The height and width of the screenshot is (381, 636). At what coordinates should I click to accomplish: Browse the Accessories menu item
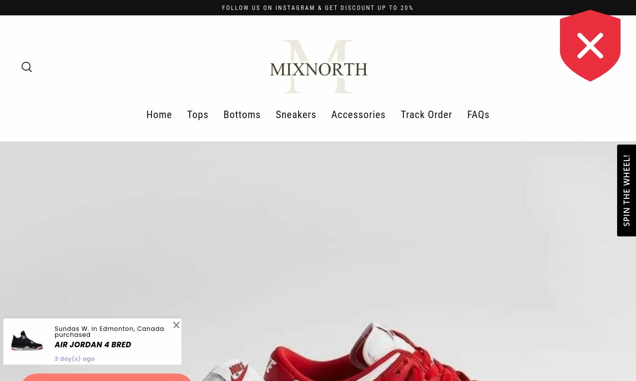(x=358, y=115)
